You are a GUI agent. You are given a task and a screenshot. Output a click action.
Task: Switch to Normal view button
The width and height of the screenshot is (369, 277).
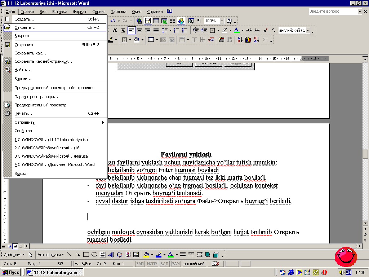(4, 246)
